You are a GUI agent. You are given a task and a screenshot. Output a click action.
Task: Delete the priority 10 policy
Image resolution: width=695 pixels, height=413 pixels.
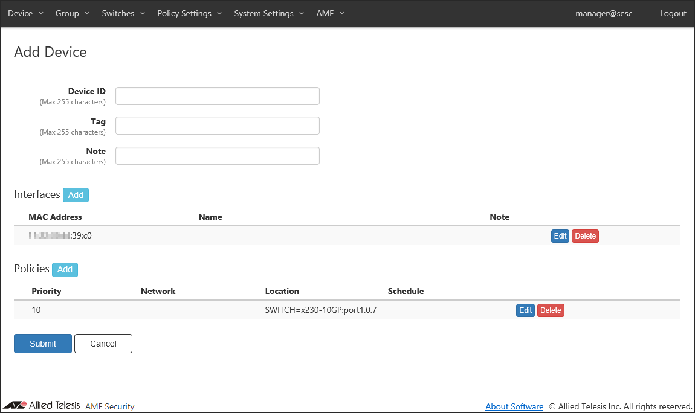[551, 310]
